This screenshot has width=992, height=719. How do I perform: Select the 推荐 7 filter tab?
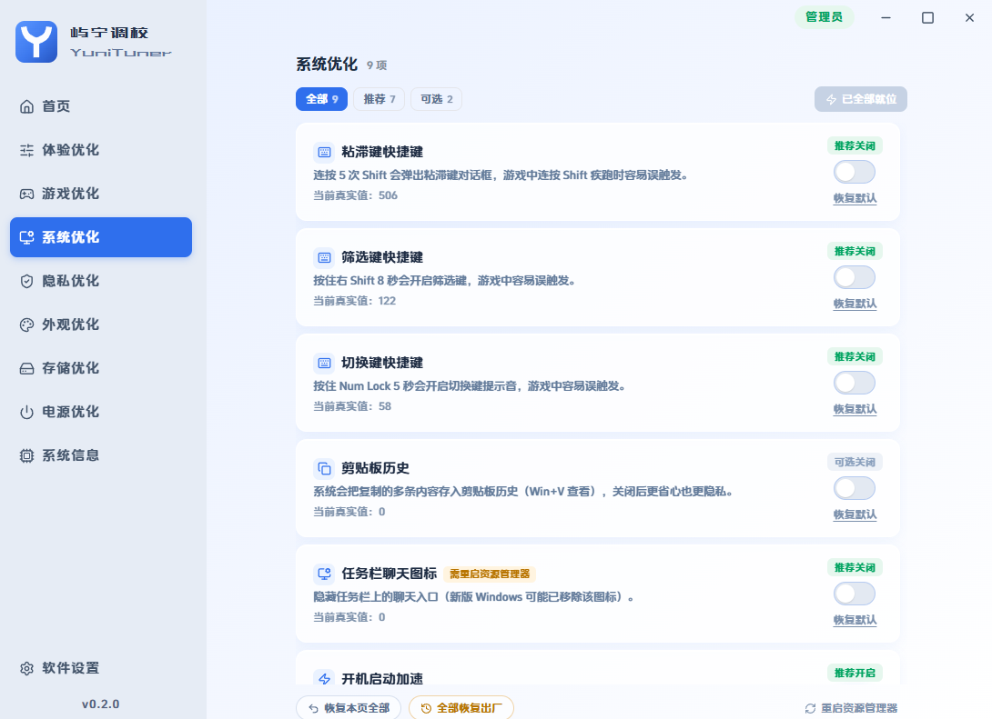(x=379, y=99)
